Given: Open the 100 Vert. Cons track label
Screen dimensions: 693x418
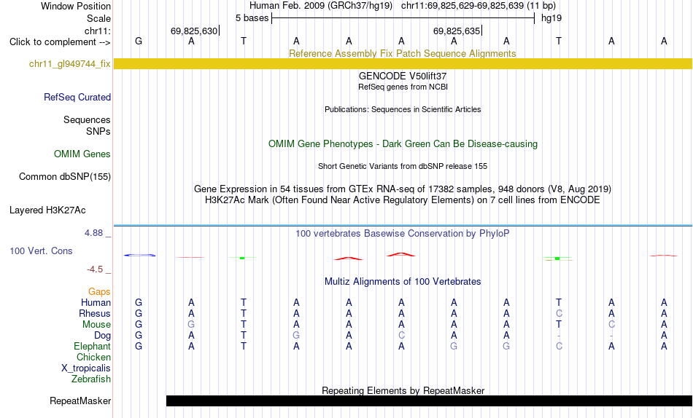Looking at the screenshot, I should pos(41,251).
